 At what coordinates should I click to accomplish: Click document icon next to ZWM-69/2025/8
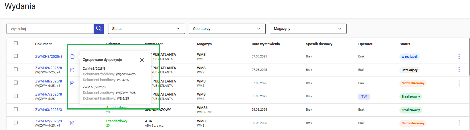72,70
